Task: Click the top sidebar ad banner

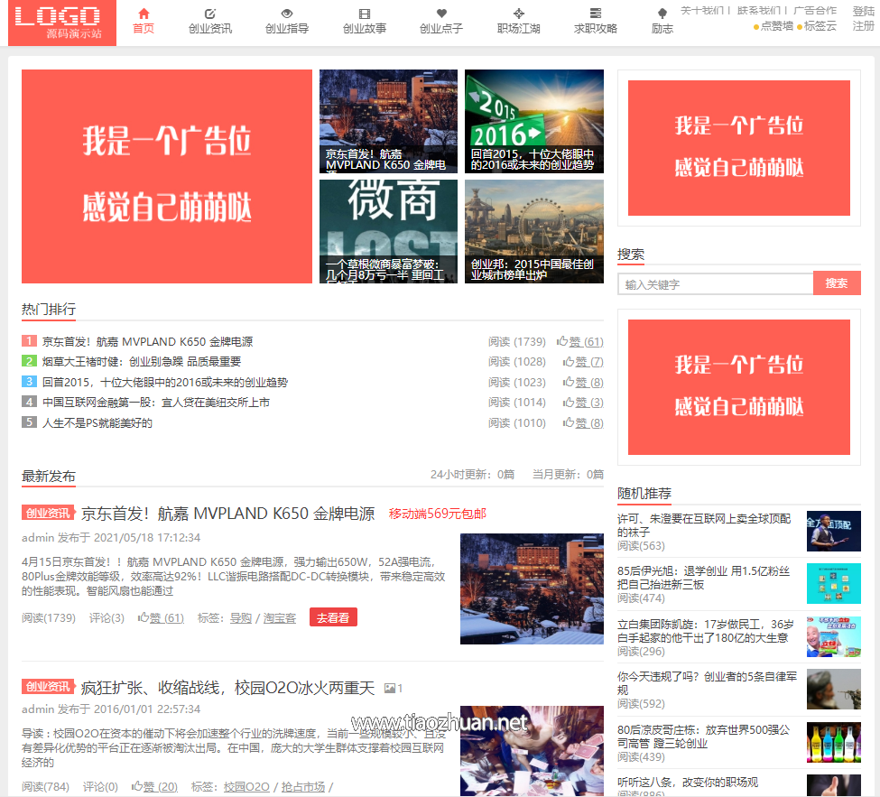Action: coord(739,148)
